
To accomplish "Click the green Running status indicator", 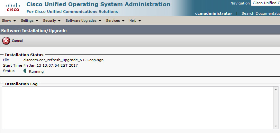I will [25, 71].
